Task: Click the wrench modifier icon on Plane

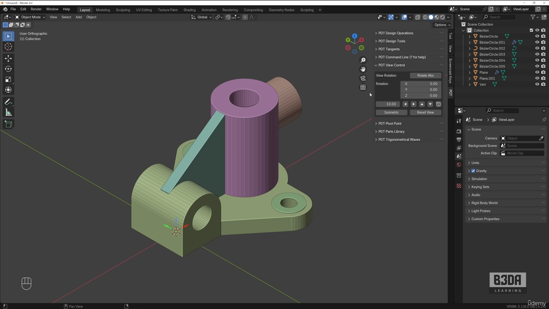Action: tap(497, 72)
